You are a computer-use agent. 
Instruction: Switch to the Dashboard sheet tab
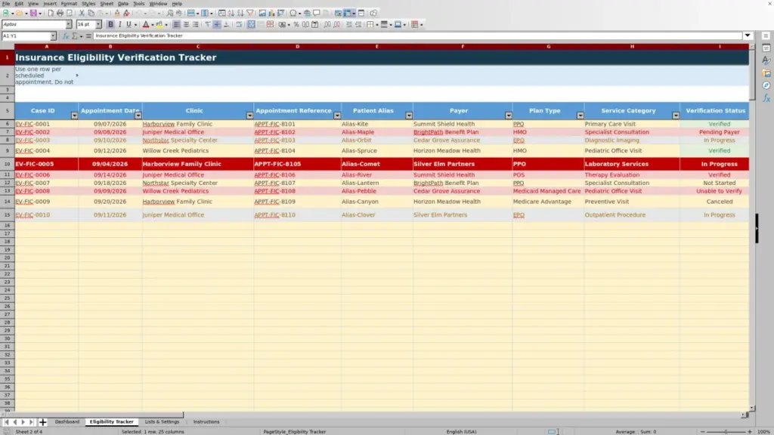coord(67,421)
